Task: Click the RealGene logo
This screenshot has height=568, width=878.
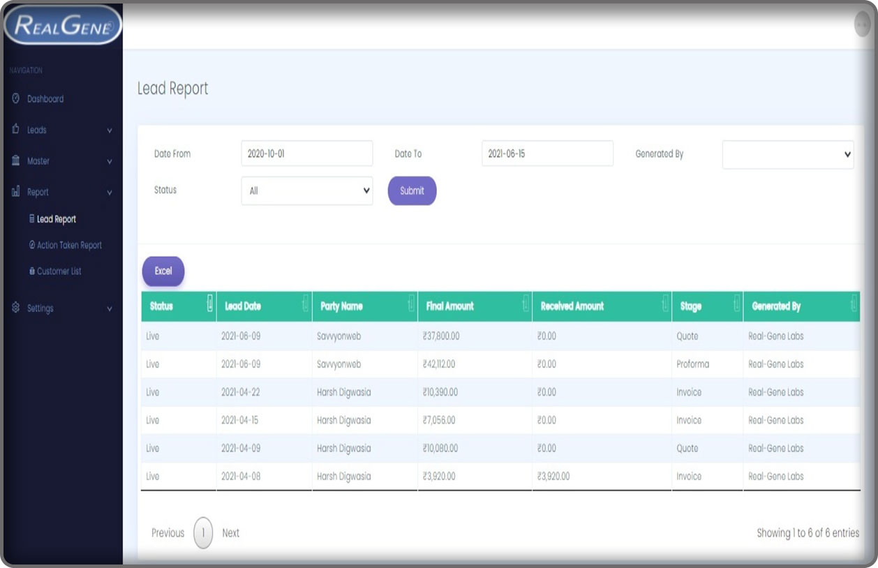Action: [x=62, y=25]
